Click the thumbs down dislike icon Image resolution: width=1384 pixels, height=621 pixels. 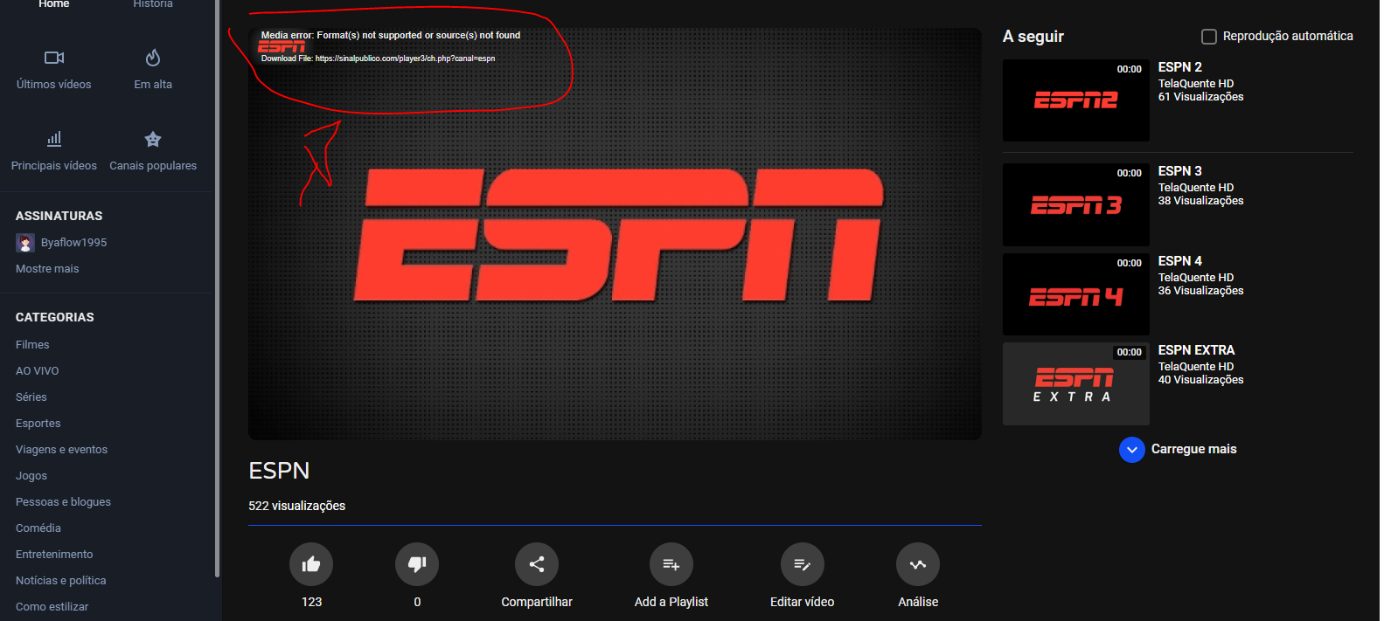[417, 564]
